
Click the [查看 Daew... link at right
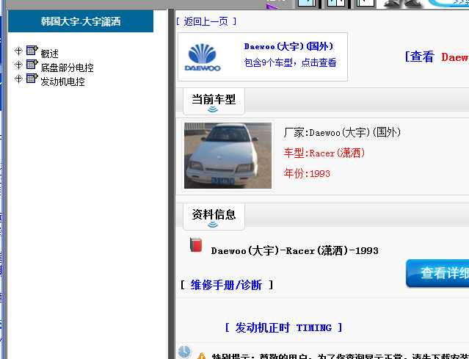(x=437, y=57)
